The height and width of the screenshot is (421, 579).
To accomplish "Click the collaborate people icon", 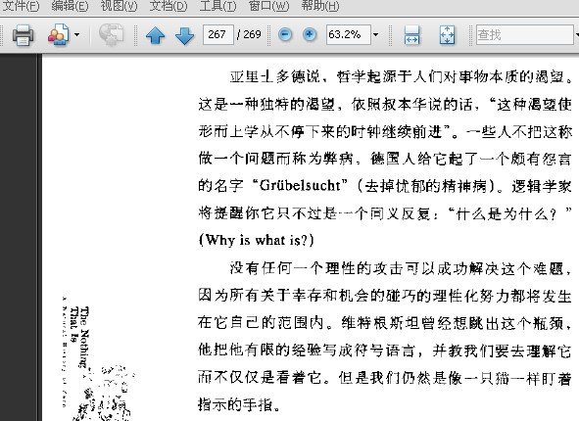I will click(x=59, y=35).
